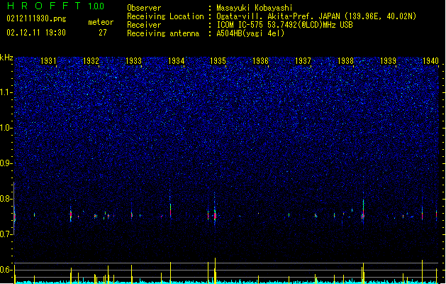
Task: Click frequency axis label 0.9
Action: pos(6,163)
